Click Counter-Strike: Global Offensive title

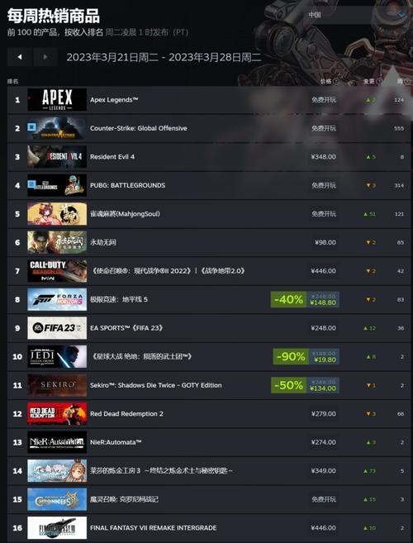click(x=139, y=128)
